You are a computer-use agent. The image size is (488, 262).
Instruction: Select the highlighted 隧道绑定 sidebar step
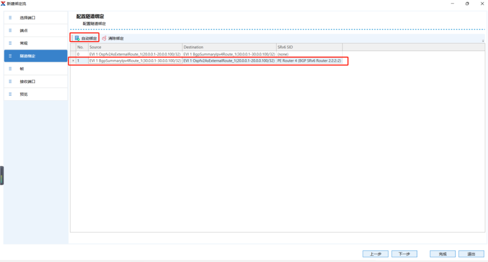[36, 56]
